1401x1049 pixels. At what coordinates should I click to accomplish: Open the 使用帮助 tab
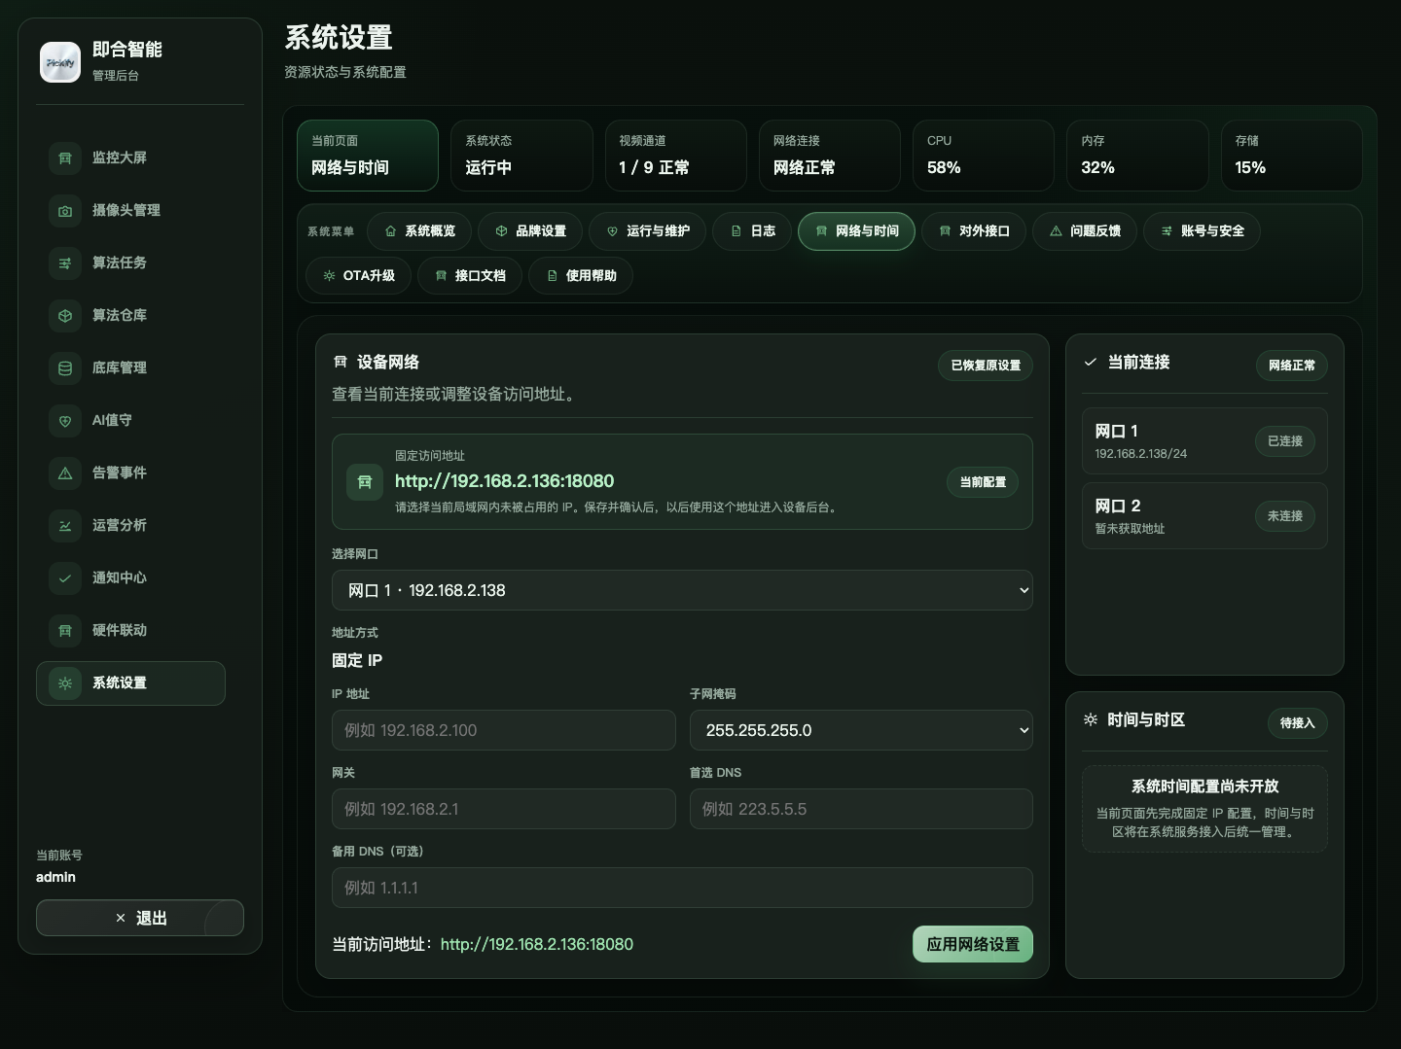[581, 276]
